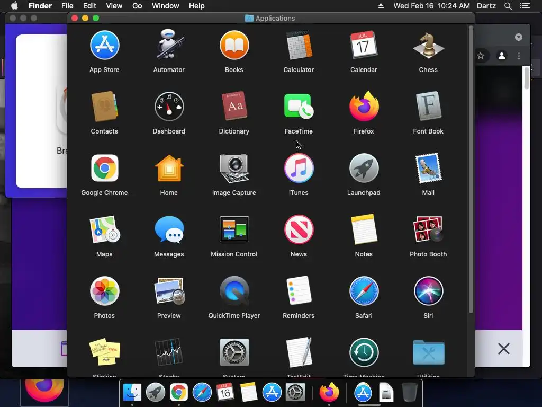The image size is (542, 407).
Task: Select the Stickies app icon
Action: click(104, 352)
